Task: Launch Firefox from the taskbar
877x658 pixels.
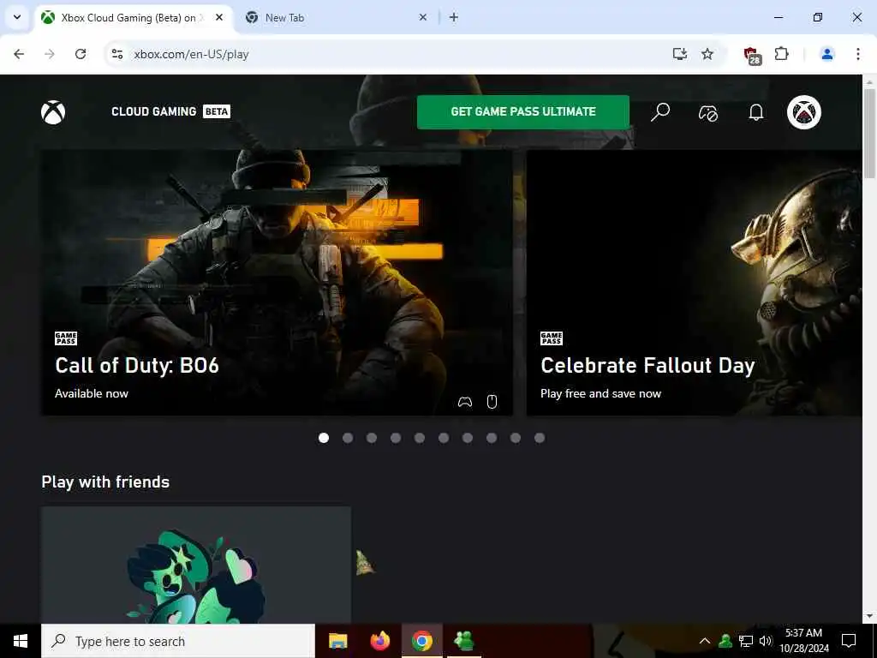Action: click(379, 641)
